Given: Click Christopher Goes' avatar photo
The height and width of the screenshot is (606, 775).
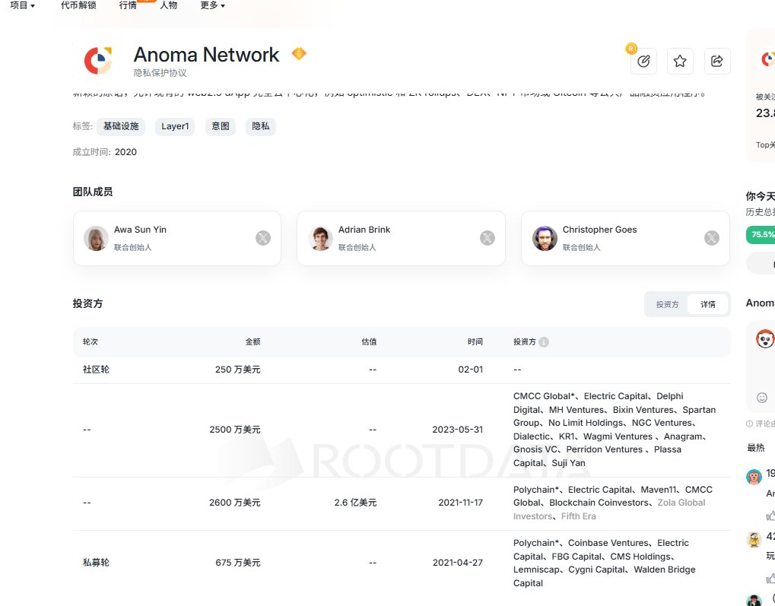Looking at the screenshot, I should (x=545, y=238).
